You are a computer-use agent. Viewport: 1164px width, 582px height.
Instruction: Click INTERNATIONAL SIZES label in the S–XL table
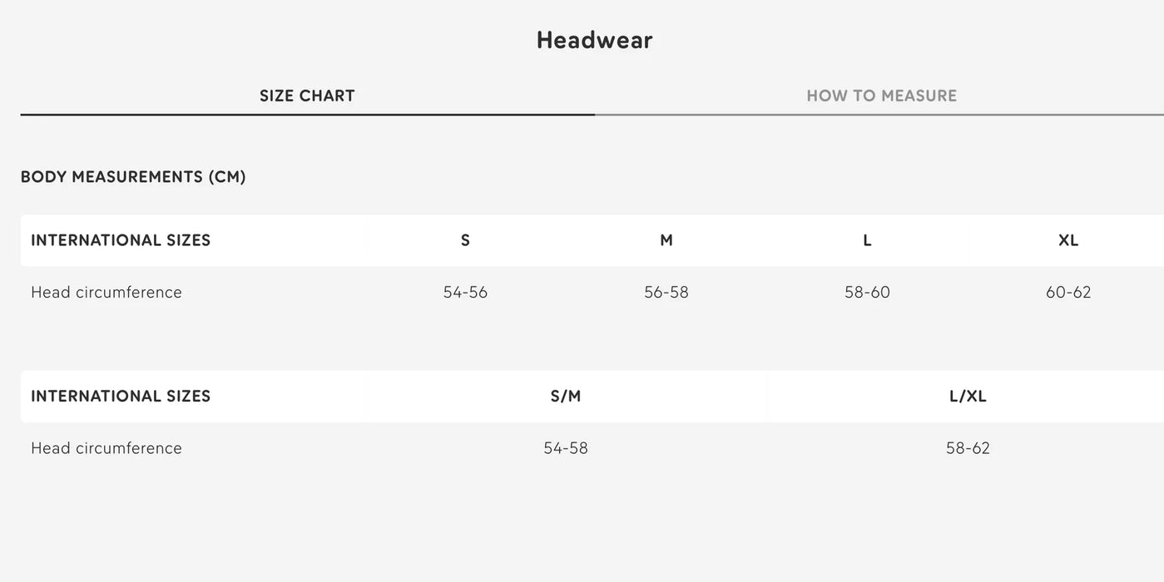pos(121,240)
